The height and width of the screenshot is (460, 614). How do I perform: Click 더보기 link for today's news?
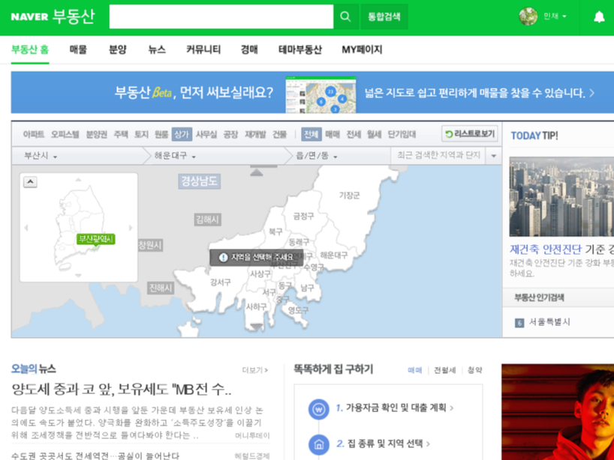[x=255, y=369]
